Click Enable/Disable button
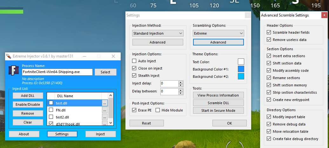The width and height of the screenshot is (329, 148). click(x=28, y=104)
